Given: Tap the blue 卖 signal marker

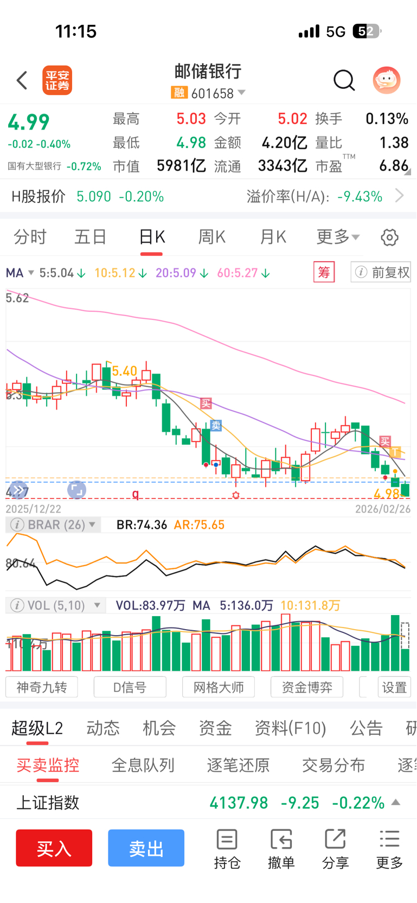Looking at the screenshot, I should (x=216, y=426).
